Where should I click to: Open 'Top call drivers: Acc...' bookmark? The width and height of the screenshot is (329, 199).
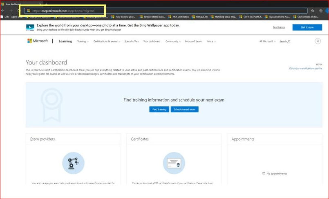point(278,17)
